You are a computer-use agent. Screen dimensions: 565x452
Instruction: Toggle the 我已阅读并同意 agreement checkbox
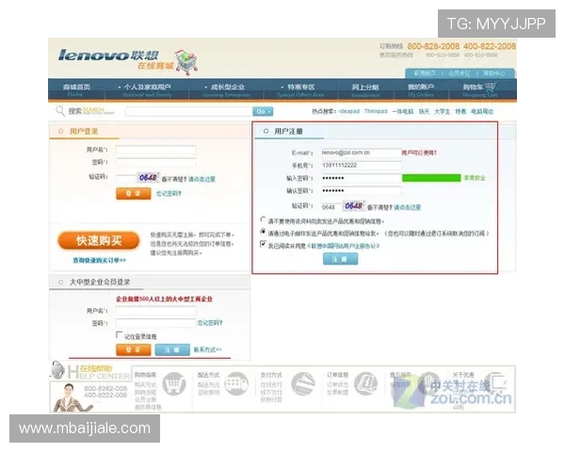pyautogui.click(x=263, y=244)
